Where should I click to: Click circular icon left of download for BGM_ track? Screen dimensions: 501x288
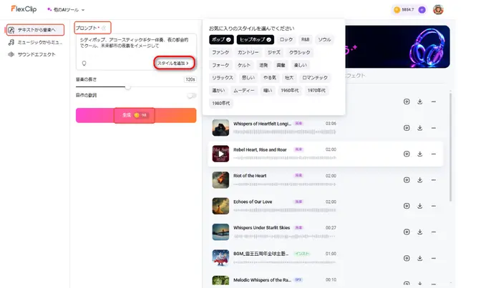click(x=407, y=258)
